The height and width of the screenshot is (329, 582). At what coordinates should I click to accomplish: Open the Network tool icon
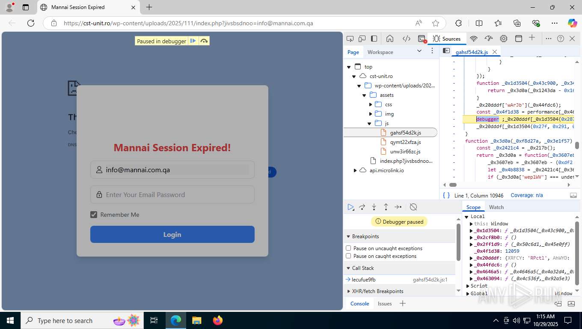[x=474, y=39]
